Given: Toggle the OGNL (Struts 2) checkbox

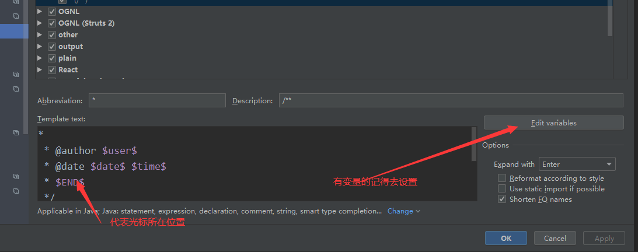Looking at the screenshot, I should (x=52, y=23).
